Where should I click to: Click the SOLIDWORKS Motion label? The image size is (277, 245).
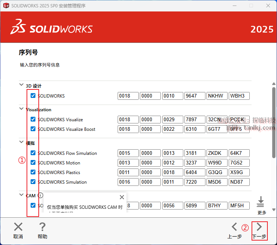pos(59,163)
